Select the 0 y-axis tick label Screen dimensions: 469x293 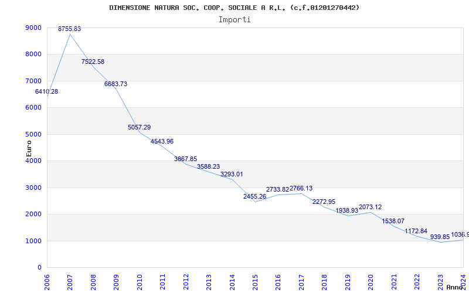[39, 268]
